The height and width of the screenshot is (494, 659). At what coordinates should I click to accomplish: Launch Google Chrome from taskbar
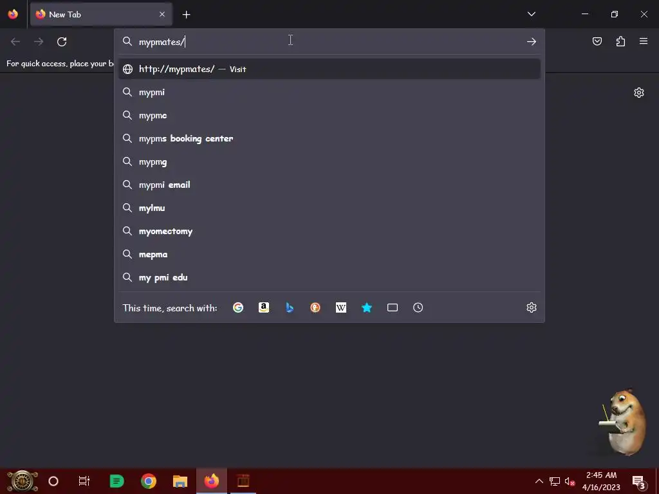[149, 481]
